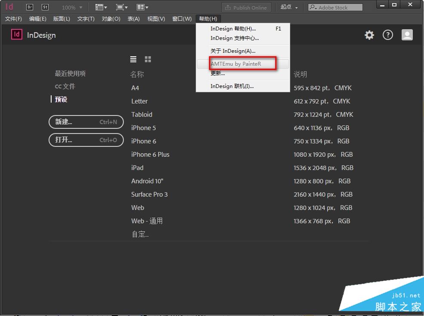Screen dimensions: 424x316
Task: Minimize the InDesign window
Action: click(x=382, y=5)
